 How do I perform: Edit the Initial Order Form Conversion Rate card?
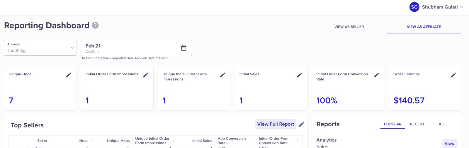376,75
